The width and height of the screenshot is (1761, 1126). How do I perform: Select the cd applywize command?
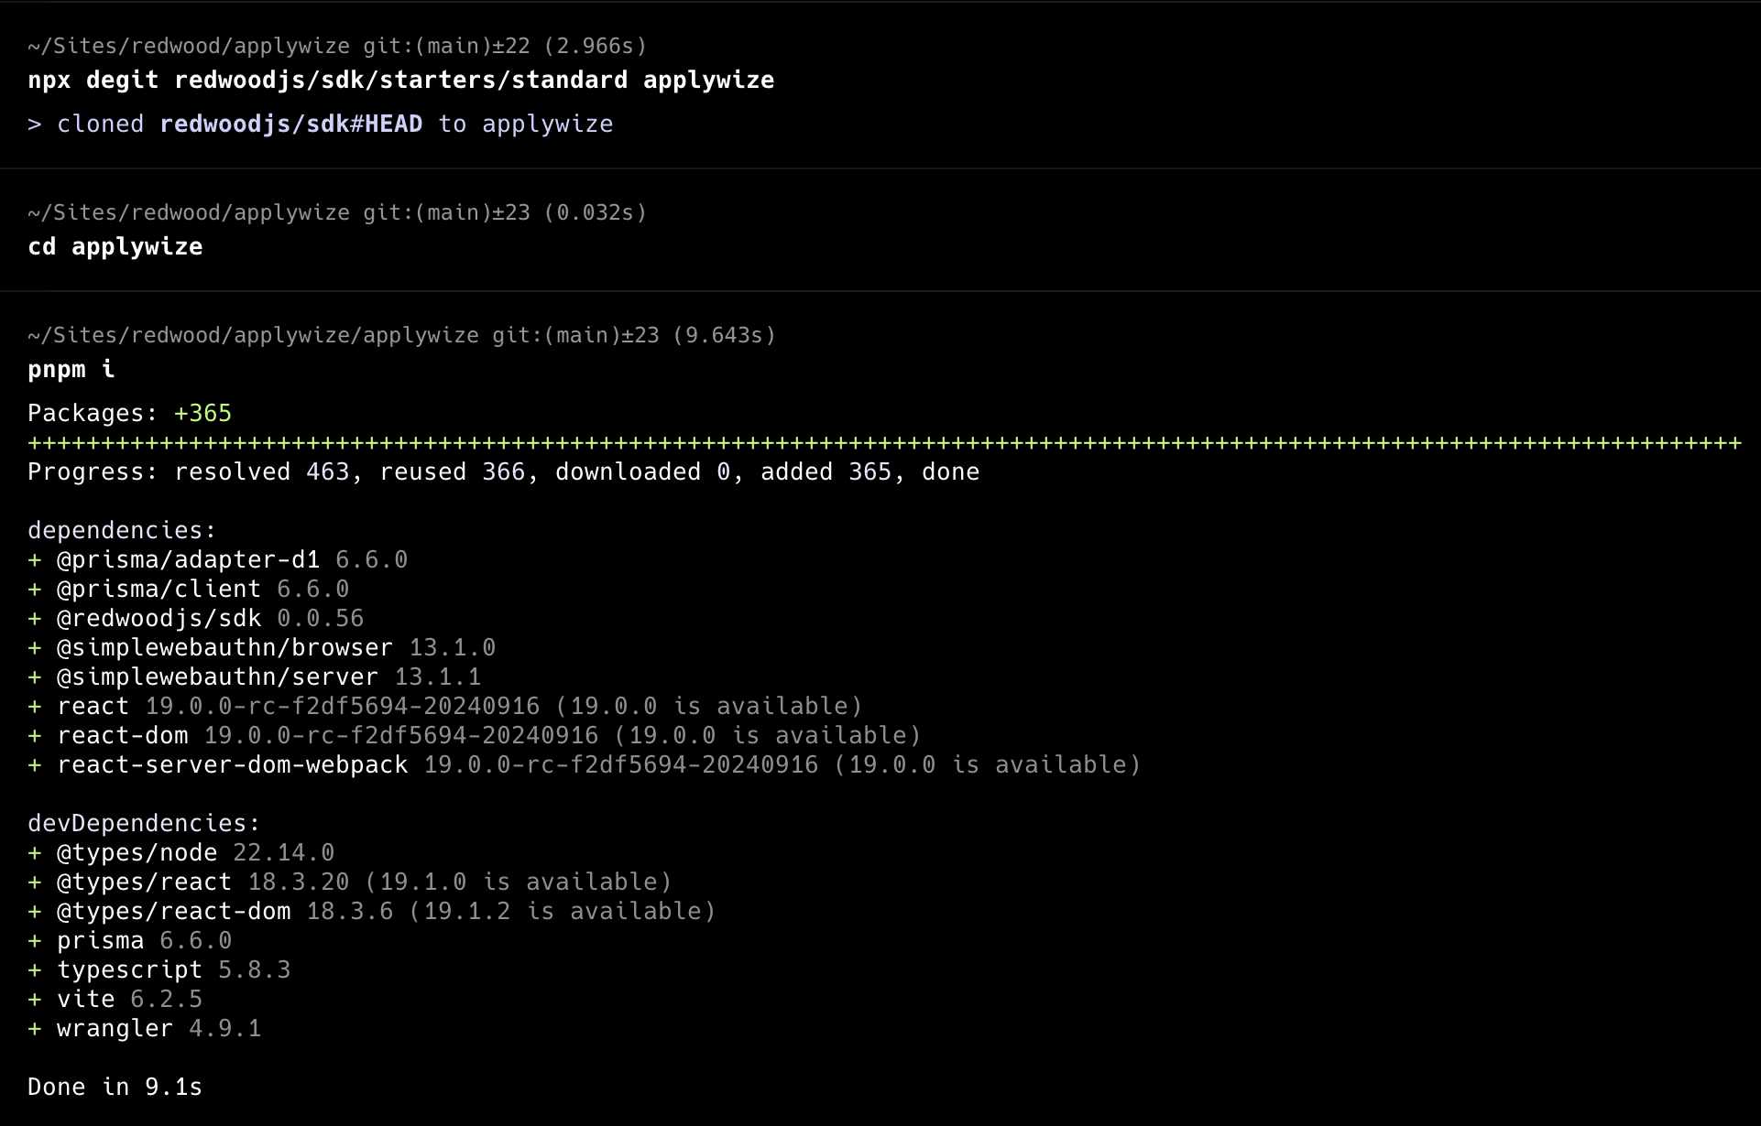115,246
